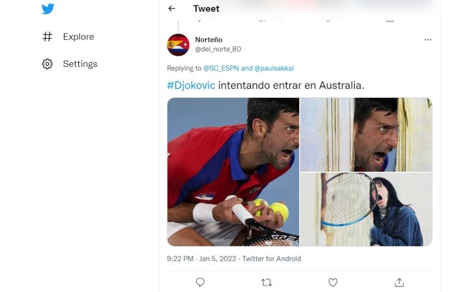This screenshot has height=292, width=454.
Task: Open the @del_norte_80 handle
Action: tap(218, 49)
